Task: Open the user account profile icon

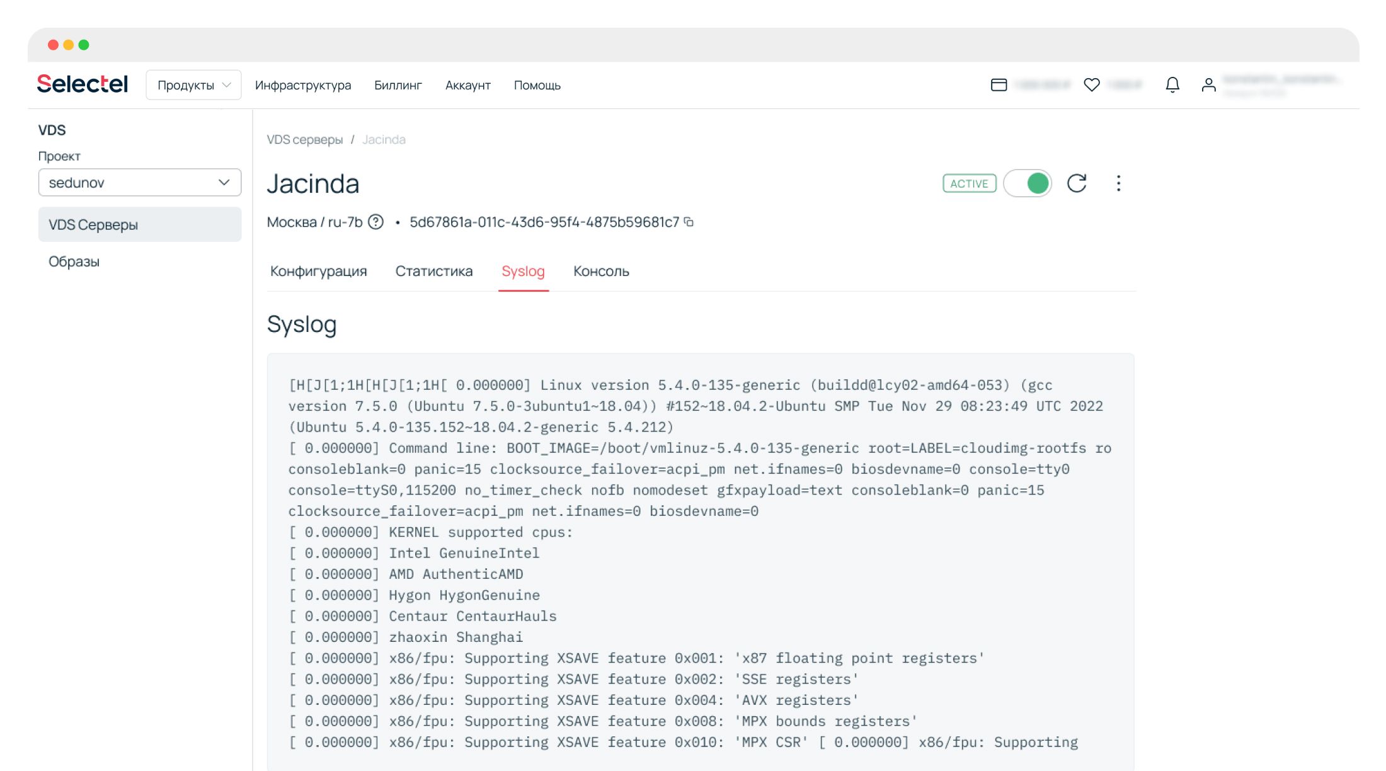Action: click(1208, 84)
